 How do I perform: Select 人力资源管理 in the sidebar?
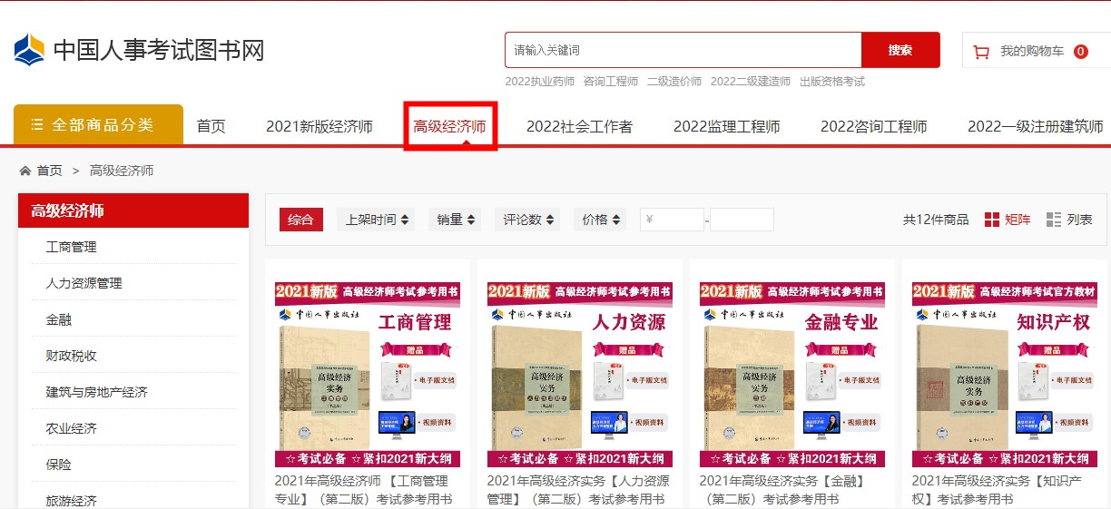coord(84,283)
